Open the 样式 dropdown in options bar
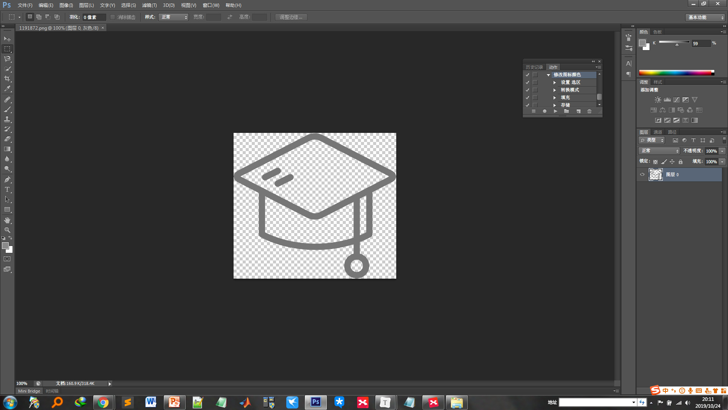Viewport: 728px width, 410px height. coord(173,17)
